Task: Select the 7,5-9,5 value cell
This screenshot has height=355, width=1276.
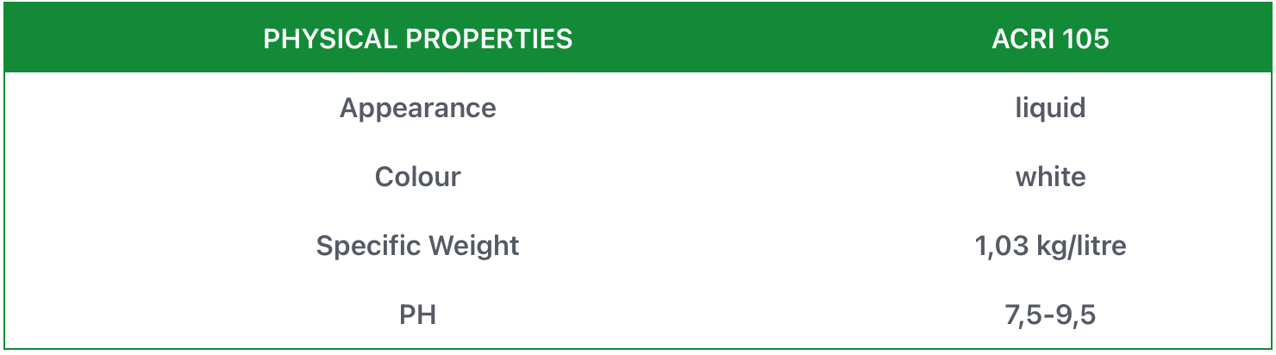Action: click(1050, 315)
